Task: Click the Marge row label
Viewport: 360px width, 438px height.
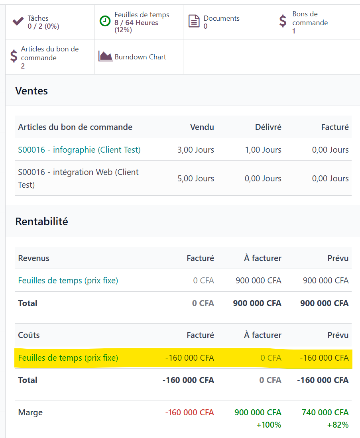Action: (30, 412)
